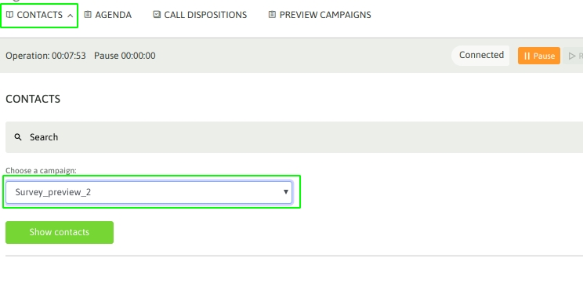Click the greyed-out play triangle icon
This screenshot has width=583, height=287.
pos(572,56)
